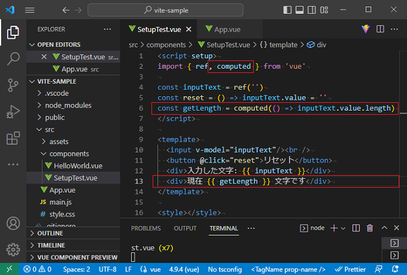This screenshot has height=275, width=407.
Task: Create a new terminal with plus icon
Action: (x=334, y=228)
